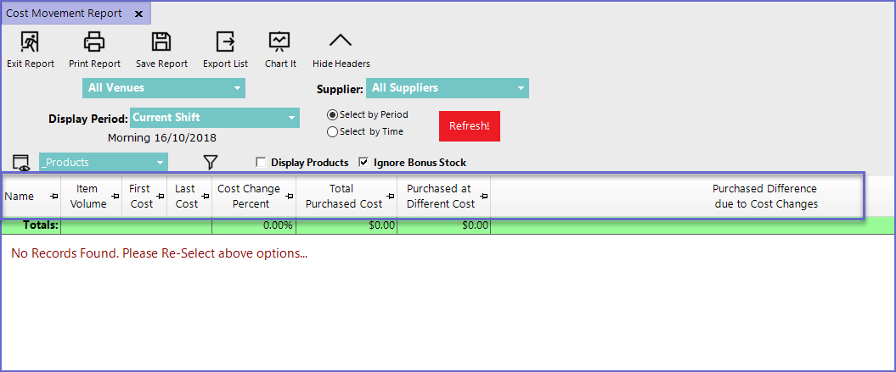This screenshot has width=896, height=372.
Task: Sort by the Cost Change Percent column header
Action: (x=249, y=197)
